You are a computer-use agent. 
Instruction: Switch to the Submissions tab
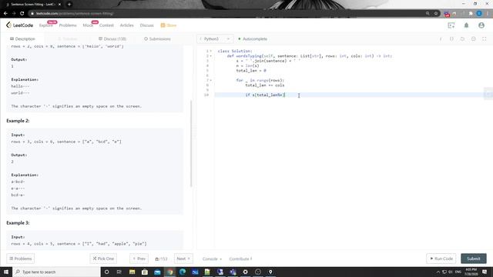pos(157,39)
